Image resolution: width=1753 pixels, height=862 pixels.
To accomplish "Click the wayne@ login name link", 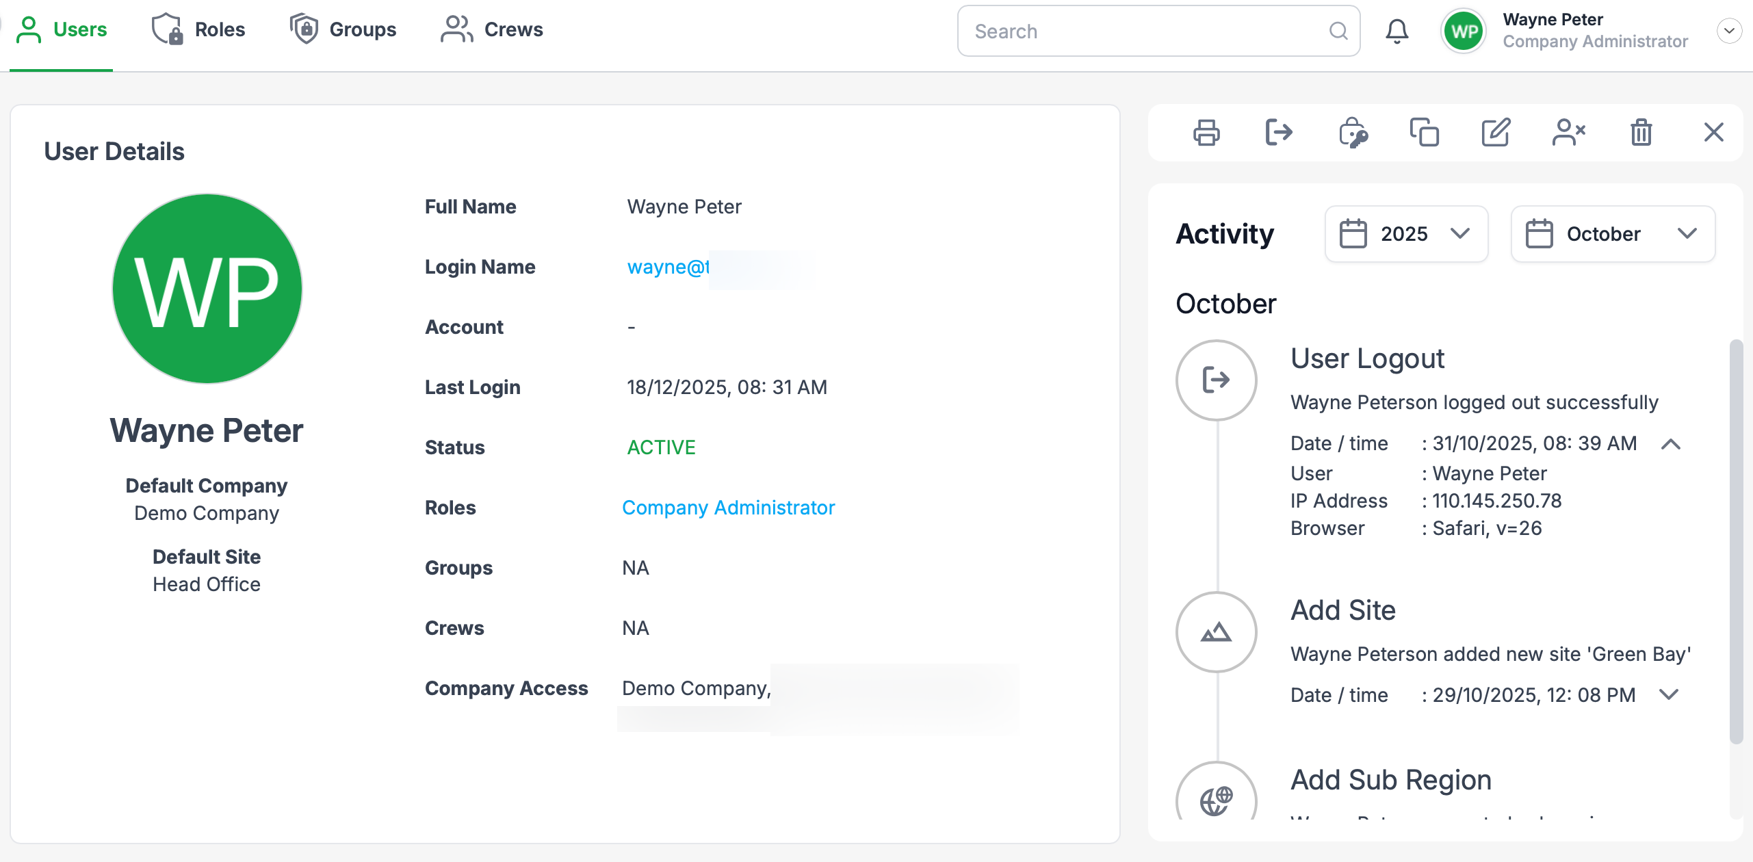I will click(668, 267).
